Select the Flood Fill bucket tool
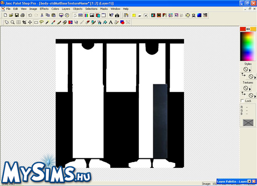The height and width of the screenshot is (186, 257). click(105, 22)
